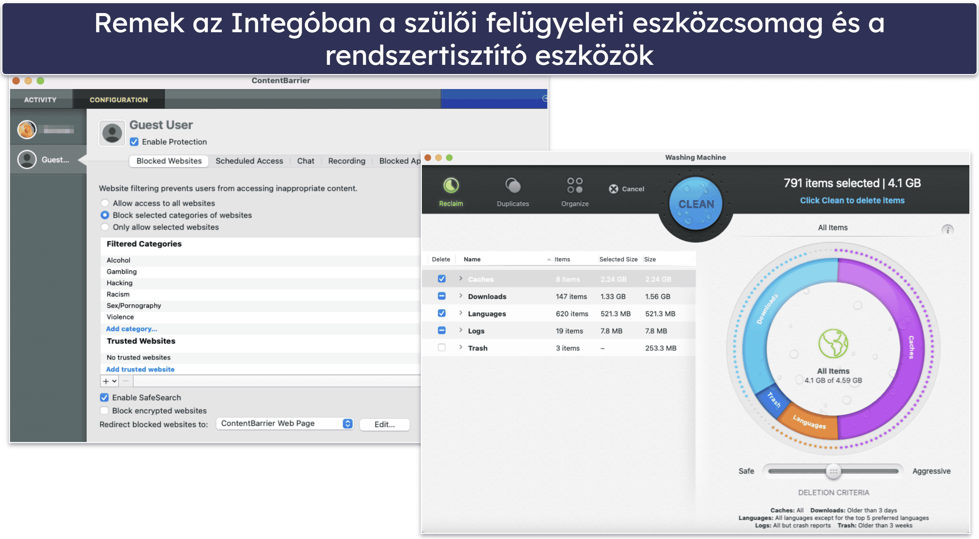Click the dark blue Trash ring segment
The height and width of the screenshot is (539, 979).
click(x=773, y=401)
